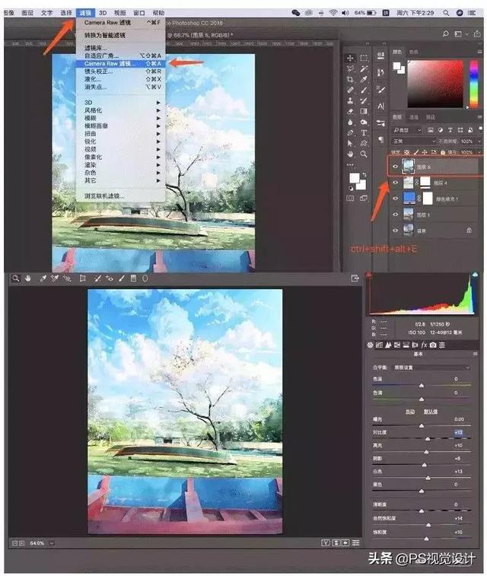Toggle shadow clipping warning on histogram
487x576 pixels.
369,275
